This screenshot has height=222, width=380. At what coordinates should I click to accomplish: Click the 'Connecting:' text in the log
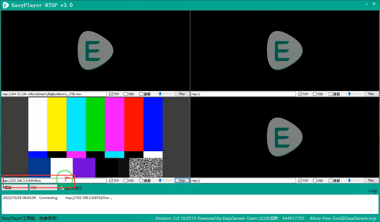point(49,198)
